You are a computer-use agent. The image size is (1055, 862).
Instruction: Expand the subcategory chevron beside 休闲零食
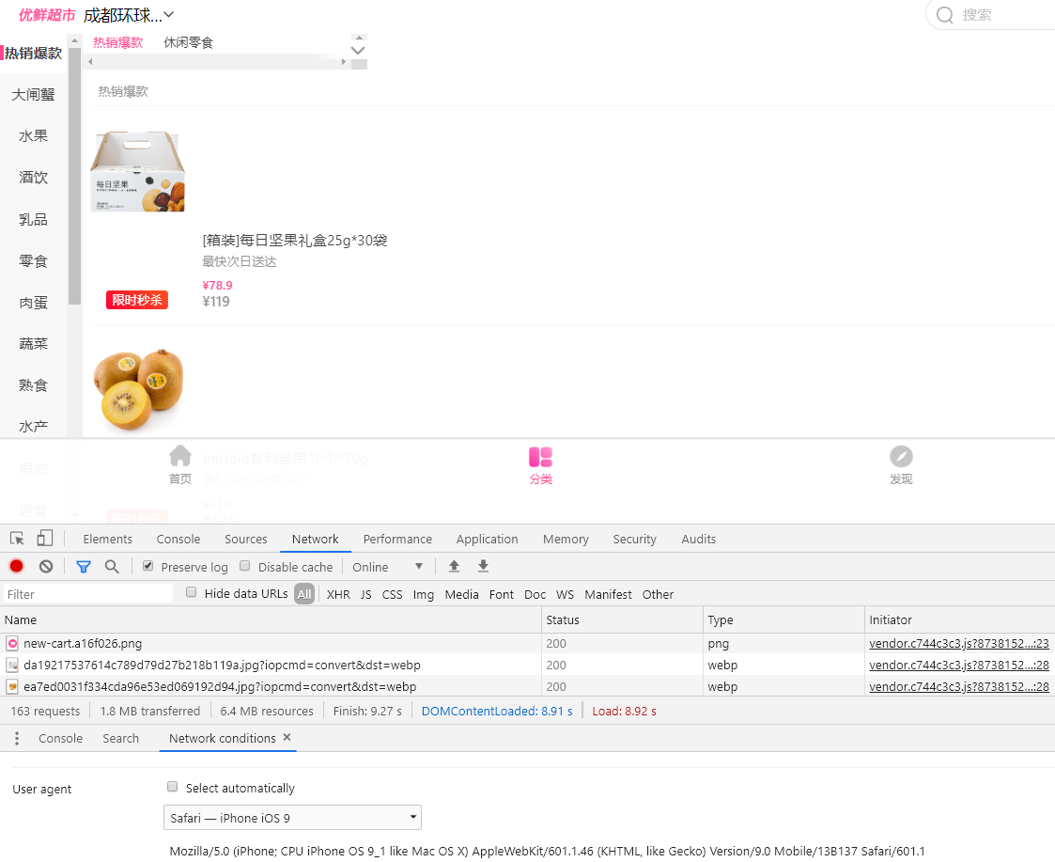point(358,51)
